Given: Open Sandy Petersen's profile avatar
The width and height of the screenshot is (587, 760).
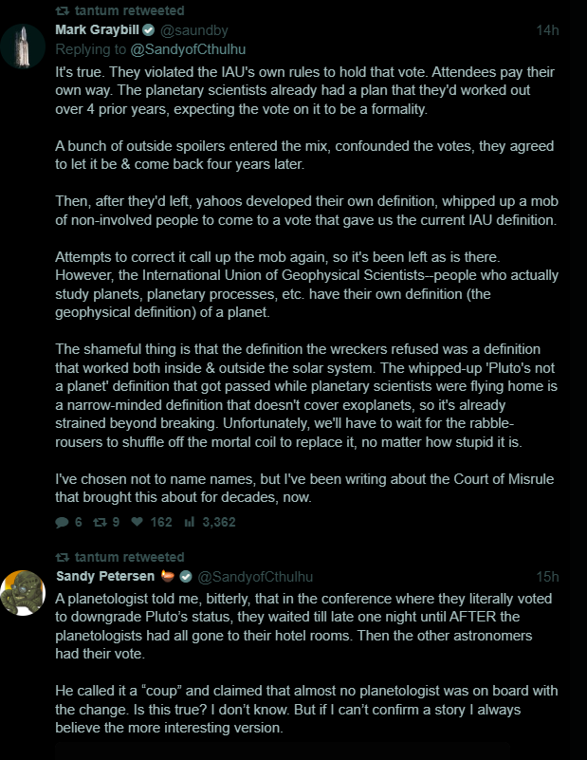Looking at the screenshot, I should point(23,594).
